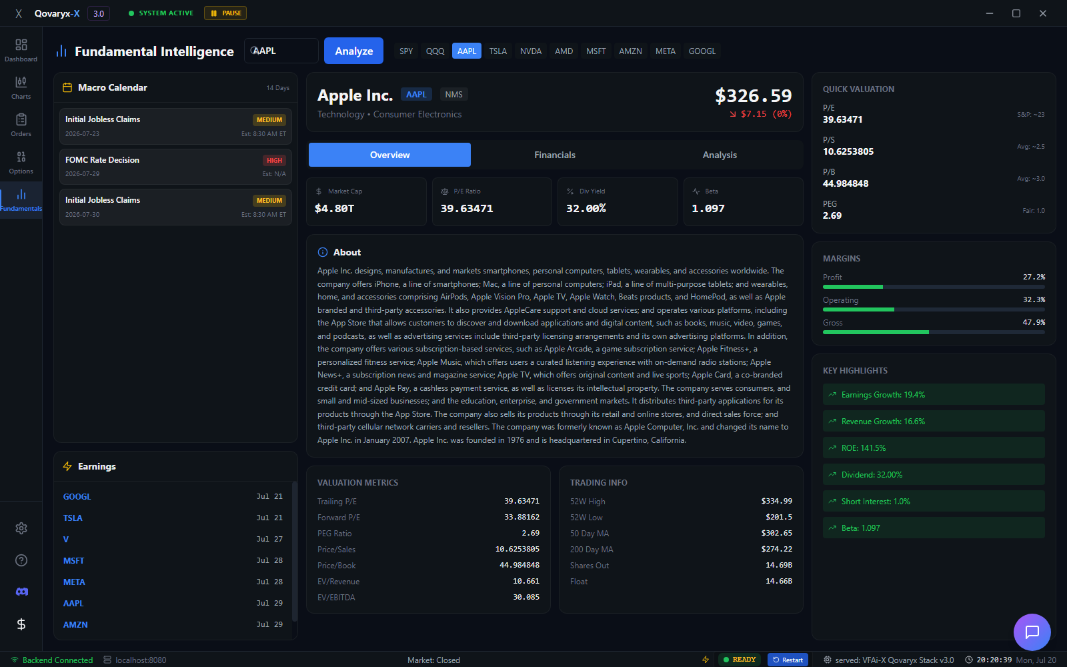Open the FOMC Rate Decision event

175,167
